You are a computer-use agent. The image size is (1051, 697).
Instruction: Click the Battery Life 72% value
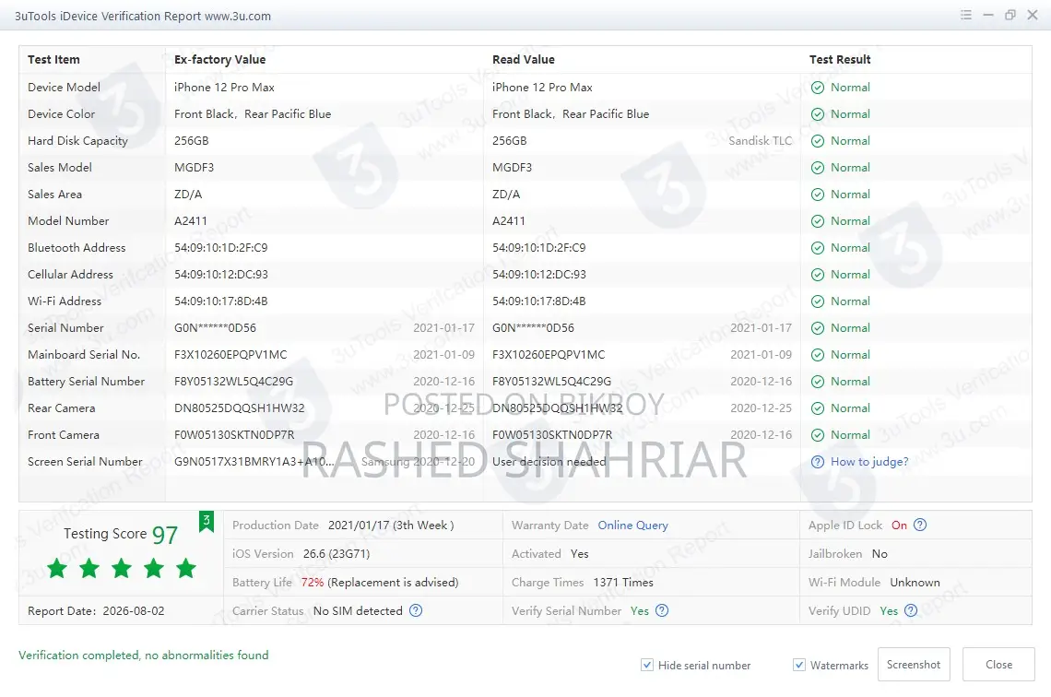(313, 583)
